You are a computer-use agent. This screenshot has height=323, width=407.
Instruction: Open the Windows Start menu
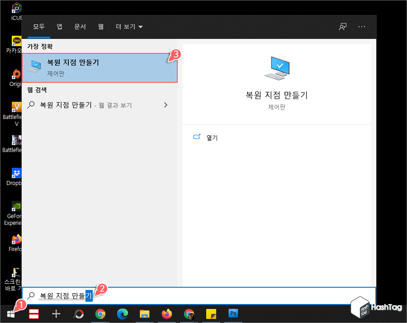pyautogui.click(x=11, y=313)
